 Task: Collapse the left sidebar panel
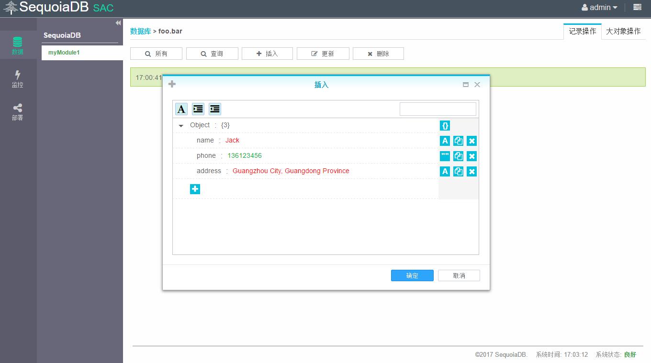pyautogui.click(x=118, y=23)
